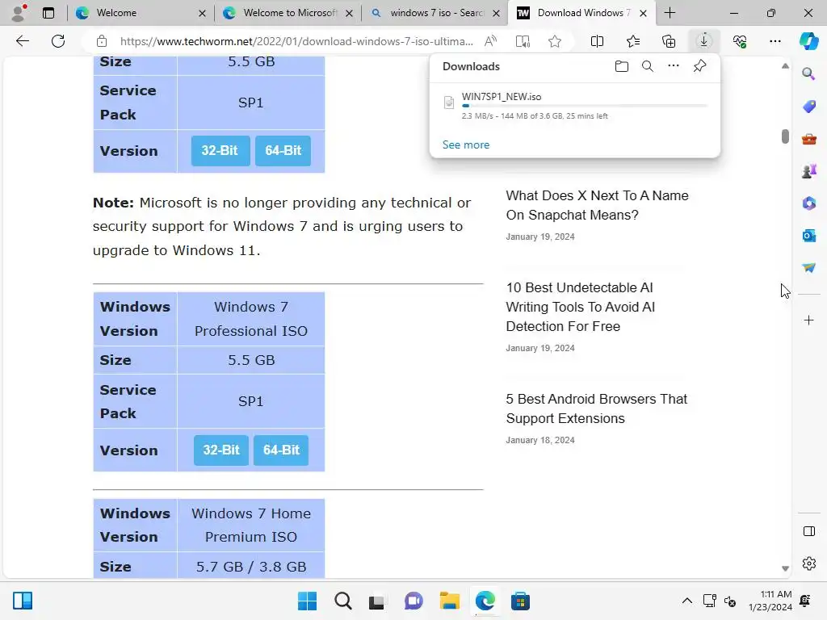Download Windows 7 Professional ISO 32-Bit
The width and height of the screenshot is (827, 620).
pyautogui.click(x=221, y=450)
